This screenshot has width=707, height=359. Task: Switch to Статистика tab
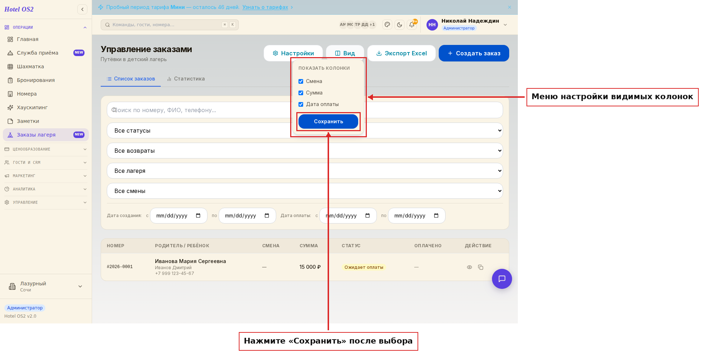pos(186,79)
